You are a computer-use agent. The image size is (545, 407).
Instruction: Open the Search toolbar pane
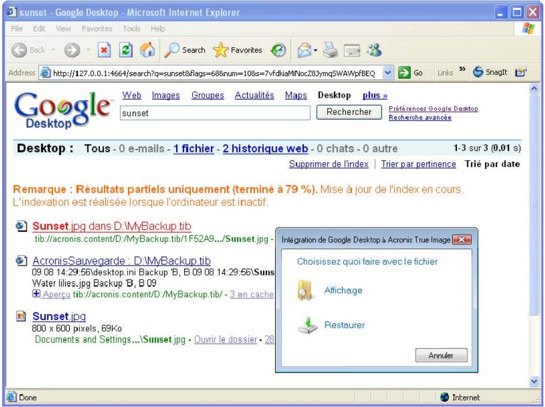click(x=185, y=50)
